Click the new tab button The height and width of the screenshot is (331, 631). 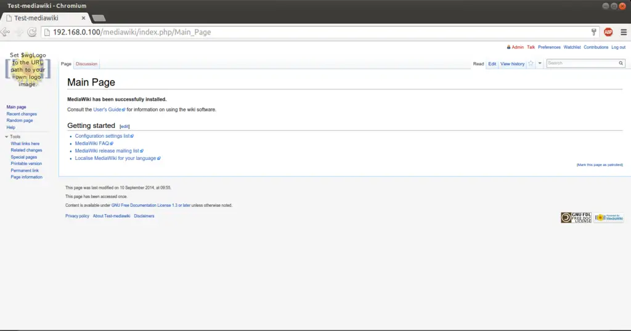[x=99, y=18]
